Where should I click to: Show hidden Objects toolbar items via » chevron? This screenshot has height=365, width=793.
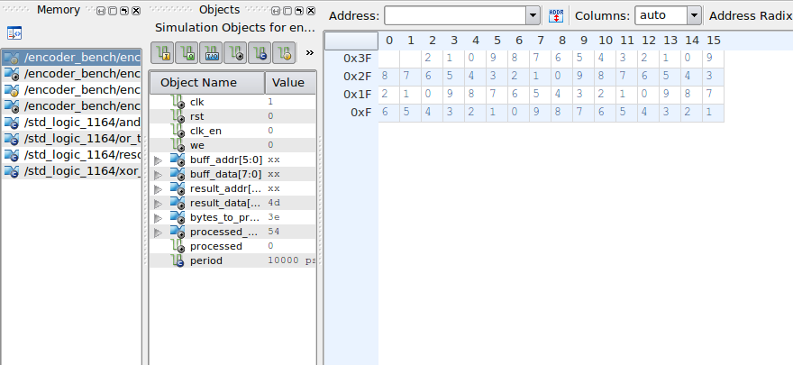310,52
